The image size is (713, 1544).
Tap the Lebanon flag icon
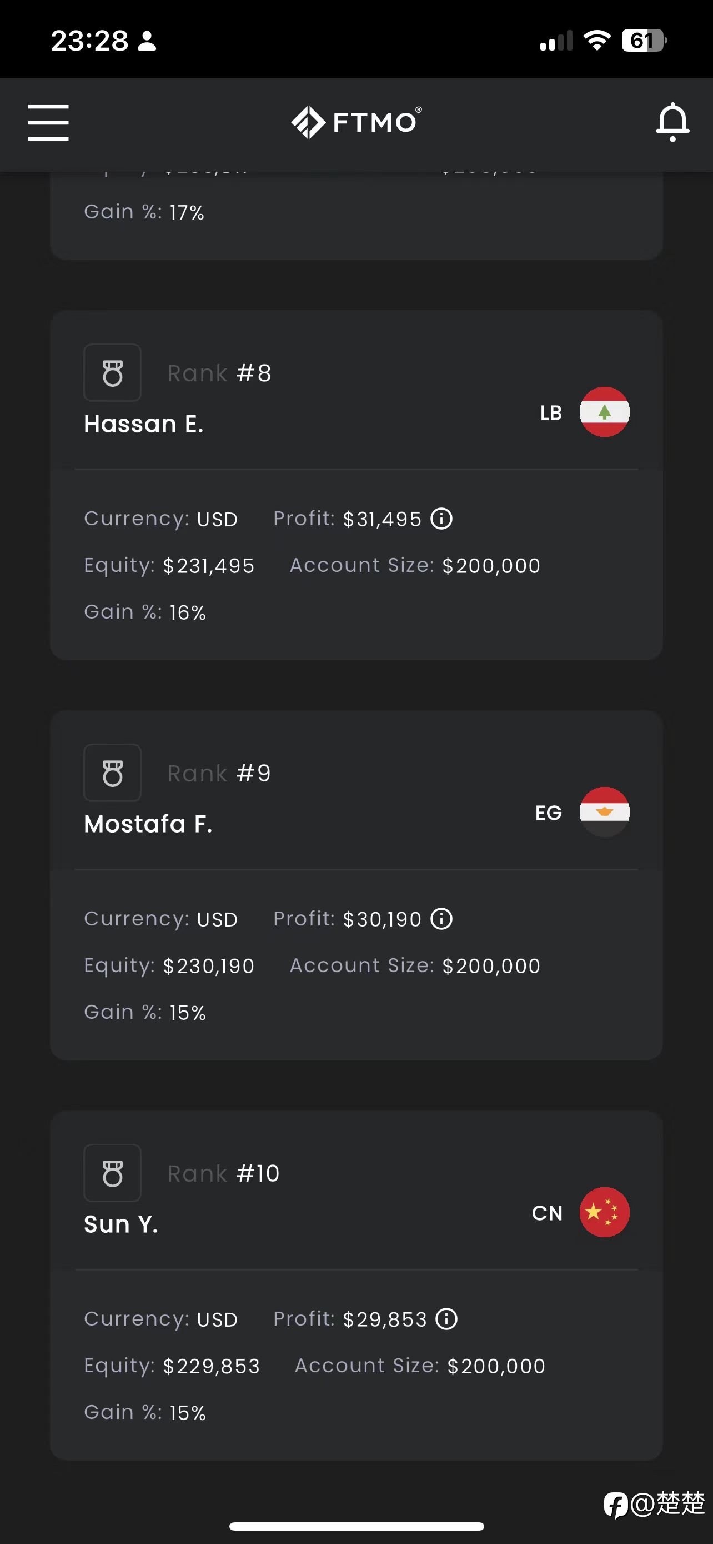tap(605, 412)
